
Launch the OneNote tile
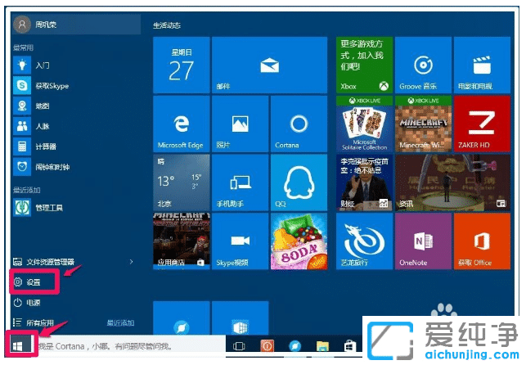[423, 241]
